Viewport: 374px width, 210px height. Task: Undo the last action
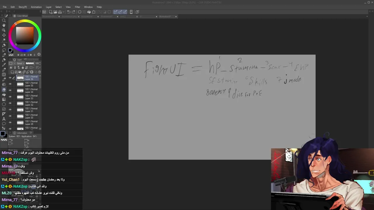(x=69, y=12)
